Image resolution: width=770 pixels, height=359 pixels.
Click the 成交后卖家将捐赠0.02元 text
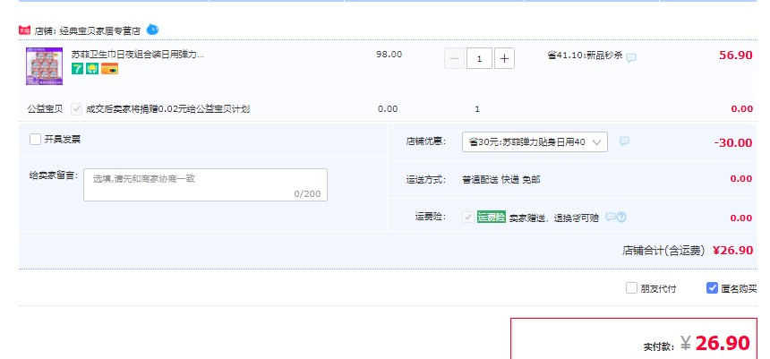coord(168,109)
